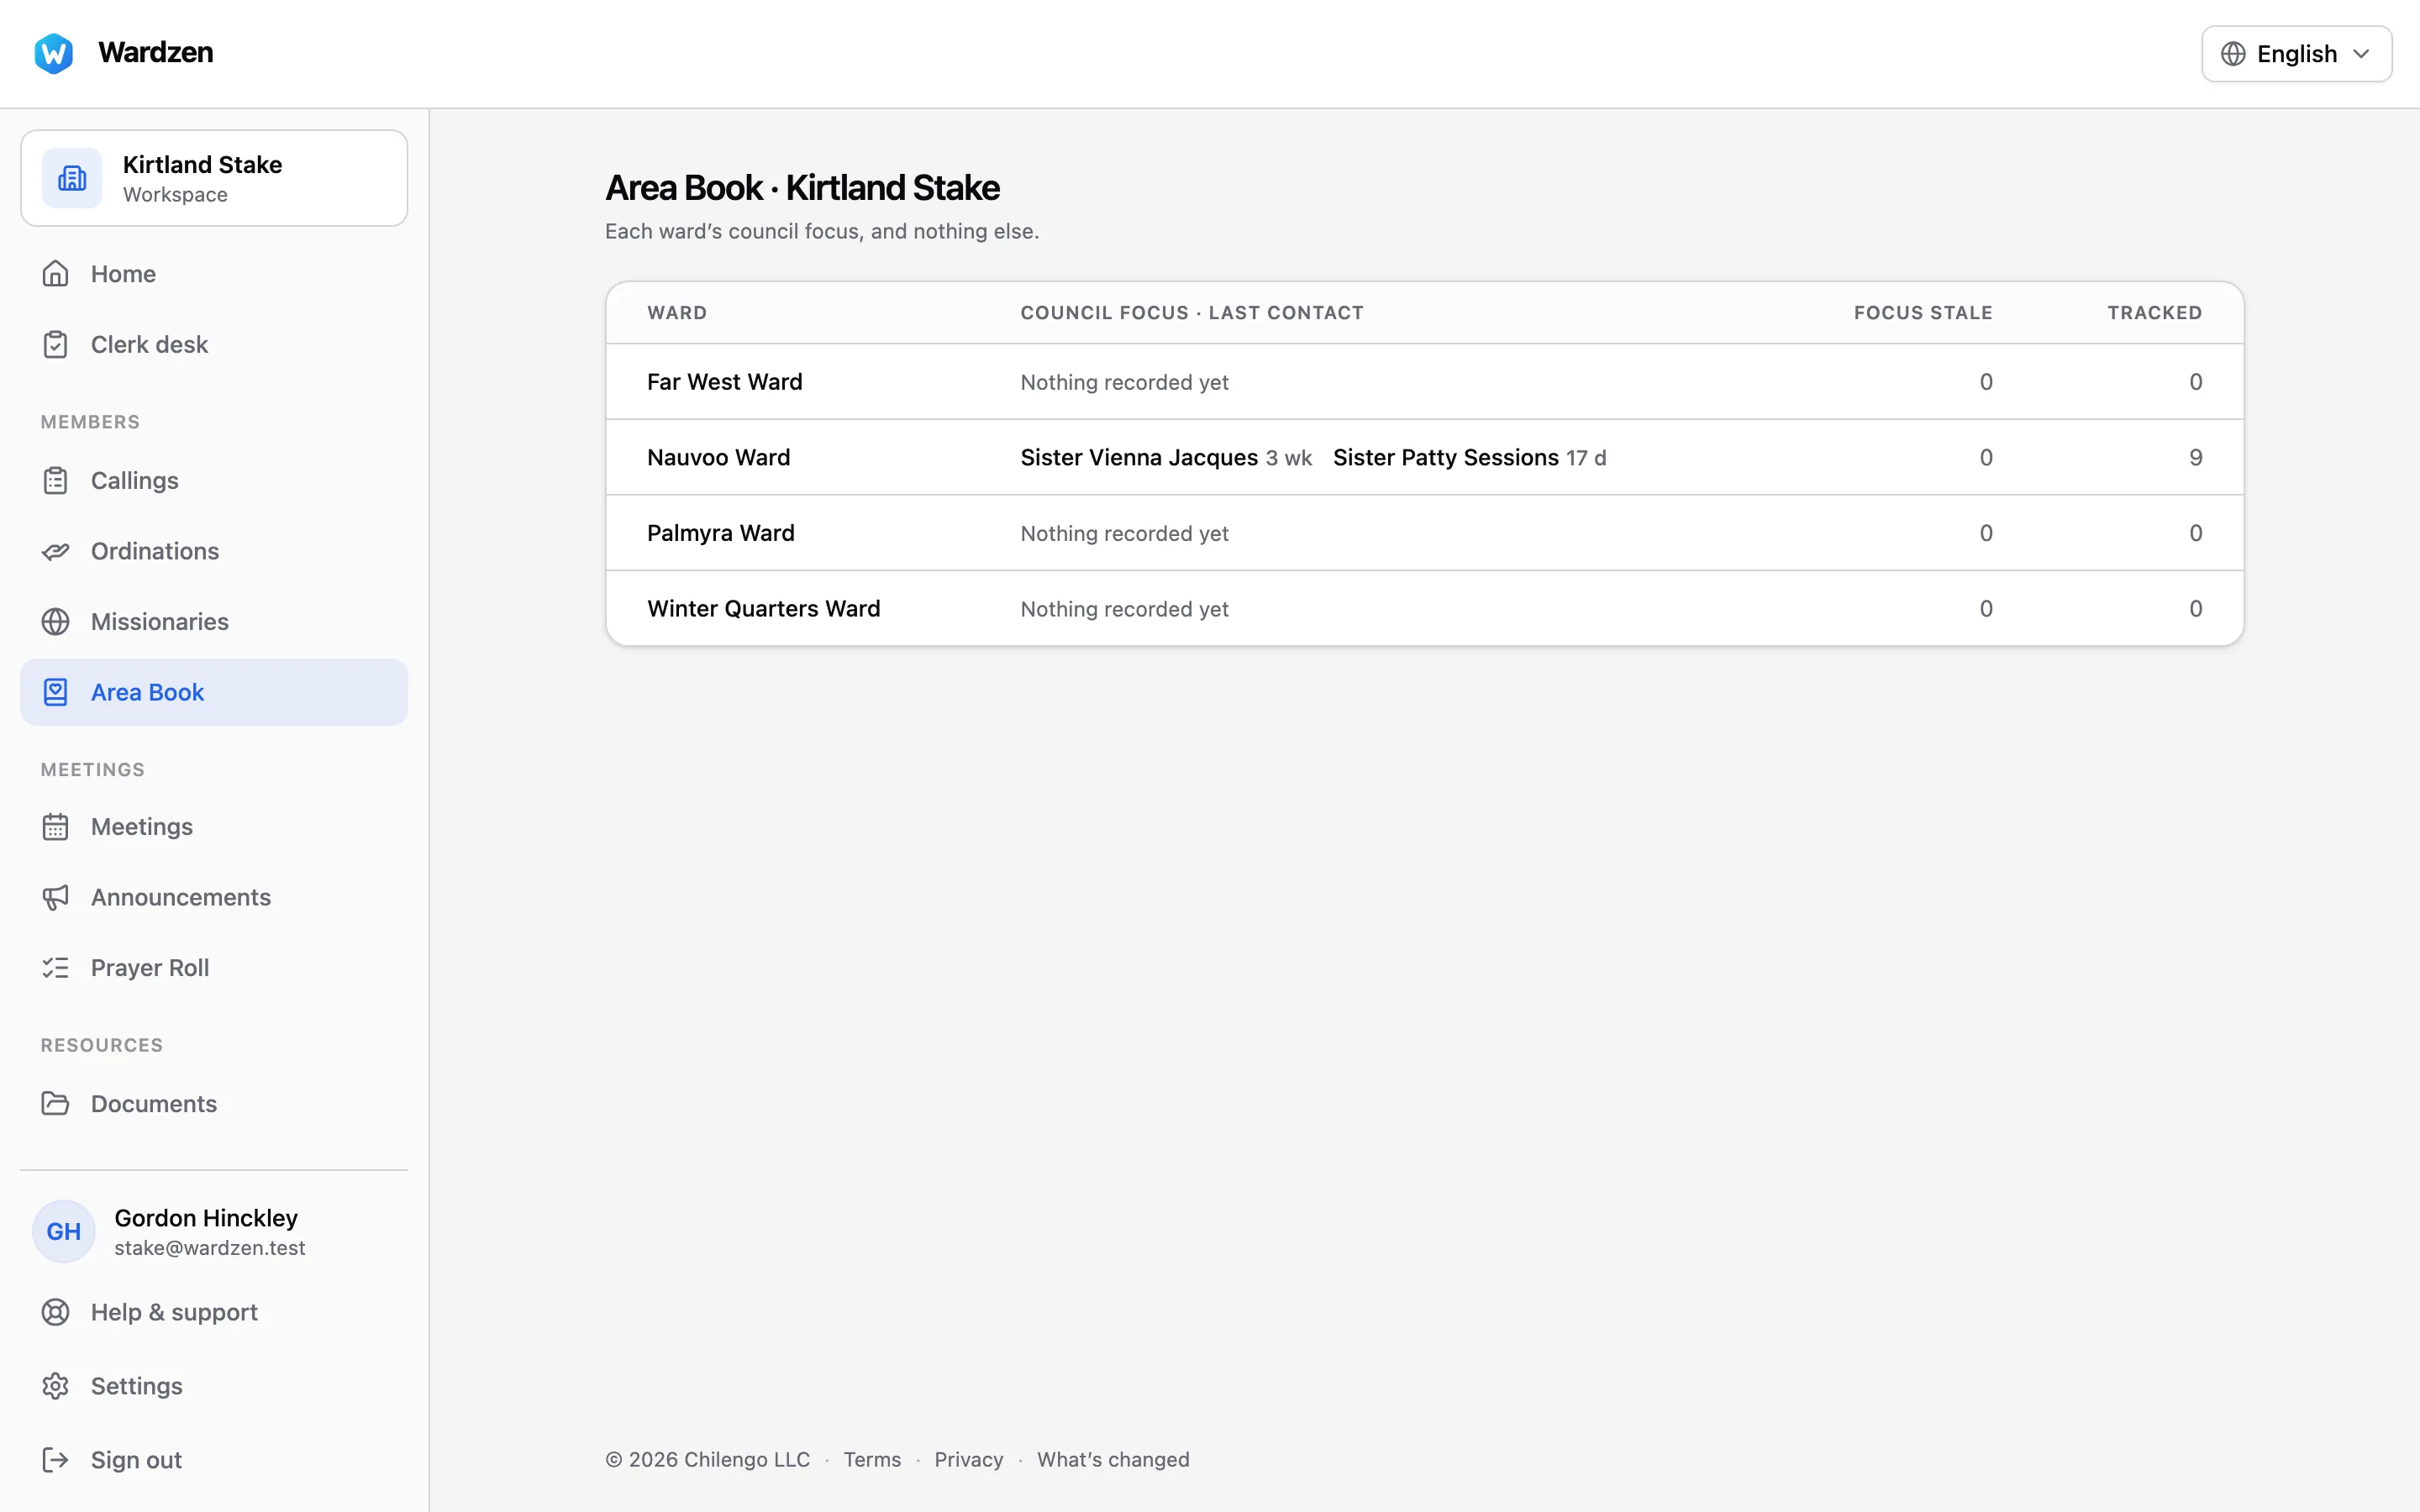The width and height of the screenshot is (2420, 1512).
Task: Click the Prayer Roll checklist icon
Action: [55, 967]
